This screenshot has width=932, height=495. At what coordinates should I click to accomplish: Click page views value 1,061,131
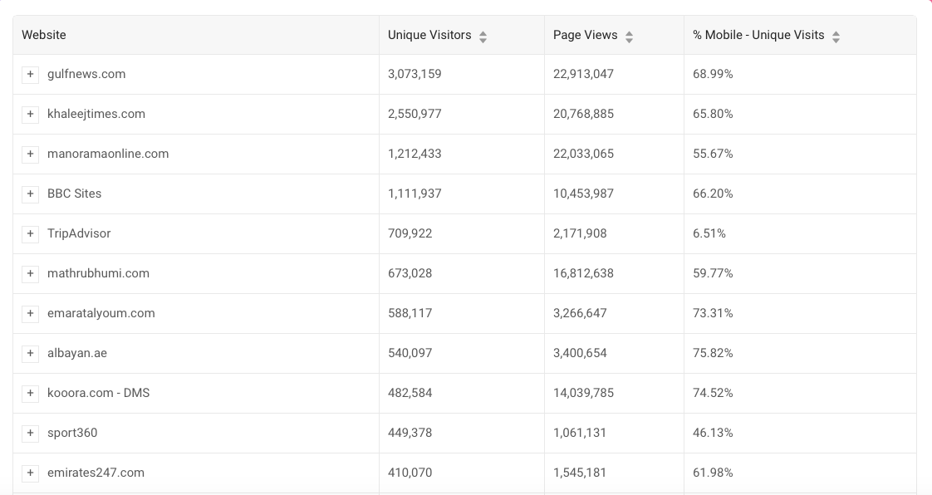tap(580, 433)
